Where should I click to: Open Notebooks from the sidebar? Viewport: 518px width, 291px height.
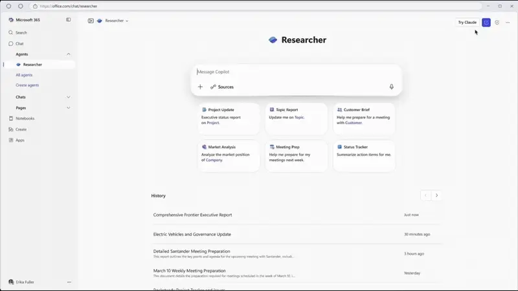pyautogui.click(x=25, y=118)
